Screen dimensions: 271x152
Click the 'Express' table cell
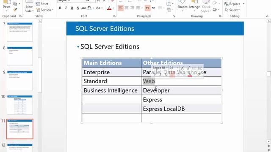click(181, 100)
